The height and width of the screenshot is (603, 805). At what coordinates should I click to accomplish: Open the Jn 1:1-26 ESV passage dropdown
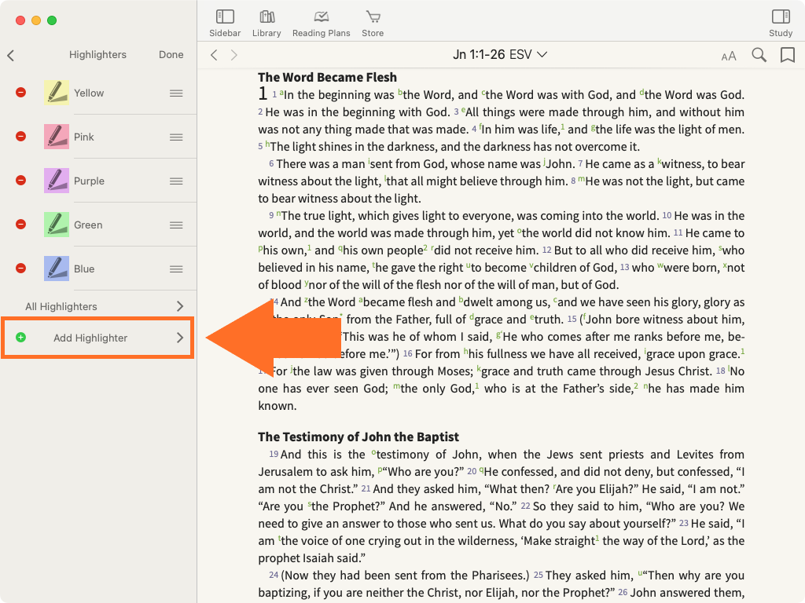[500, 55]
